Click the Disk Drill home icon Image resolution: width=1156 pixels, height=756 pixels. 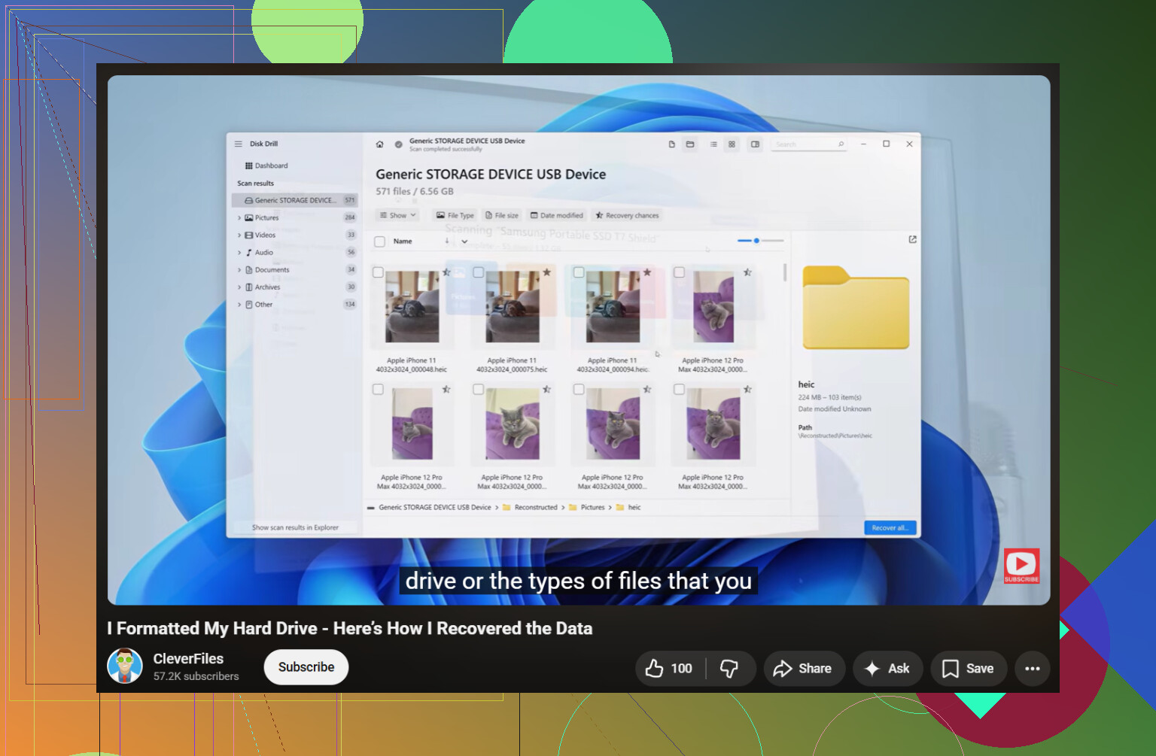point(379,144)
